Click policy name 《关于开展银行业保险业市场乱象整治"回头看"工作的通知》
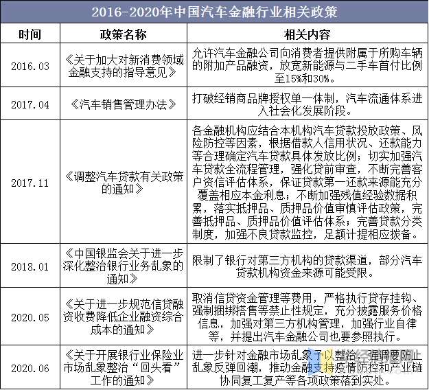 click(x=124, y=368)
